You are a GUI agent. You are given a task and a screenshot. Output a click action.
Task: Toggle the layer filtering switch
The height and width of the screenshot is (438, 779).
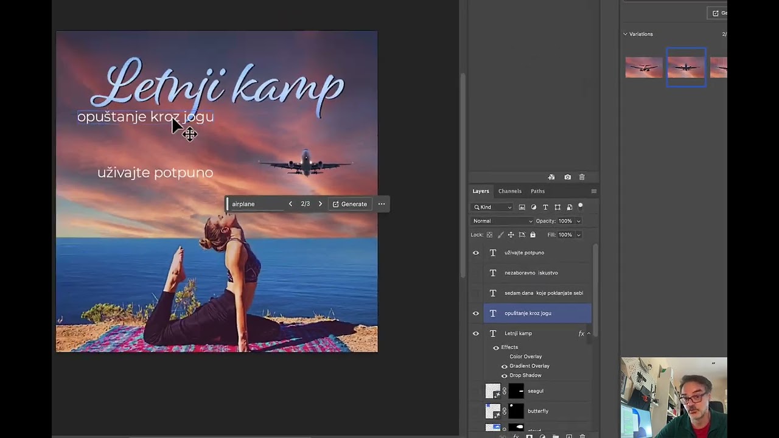[x=580, y=206]
